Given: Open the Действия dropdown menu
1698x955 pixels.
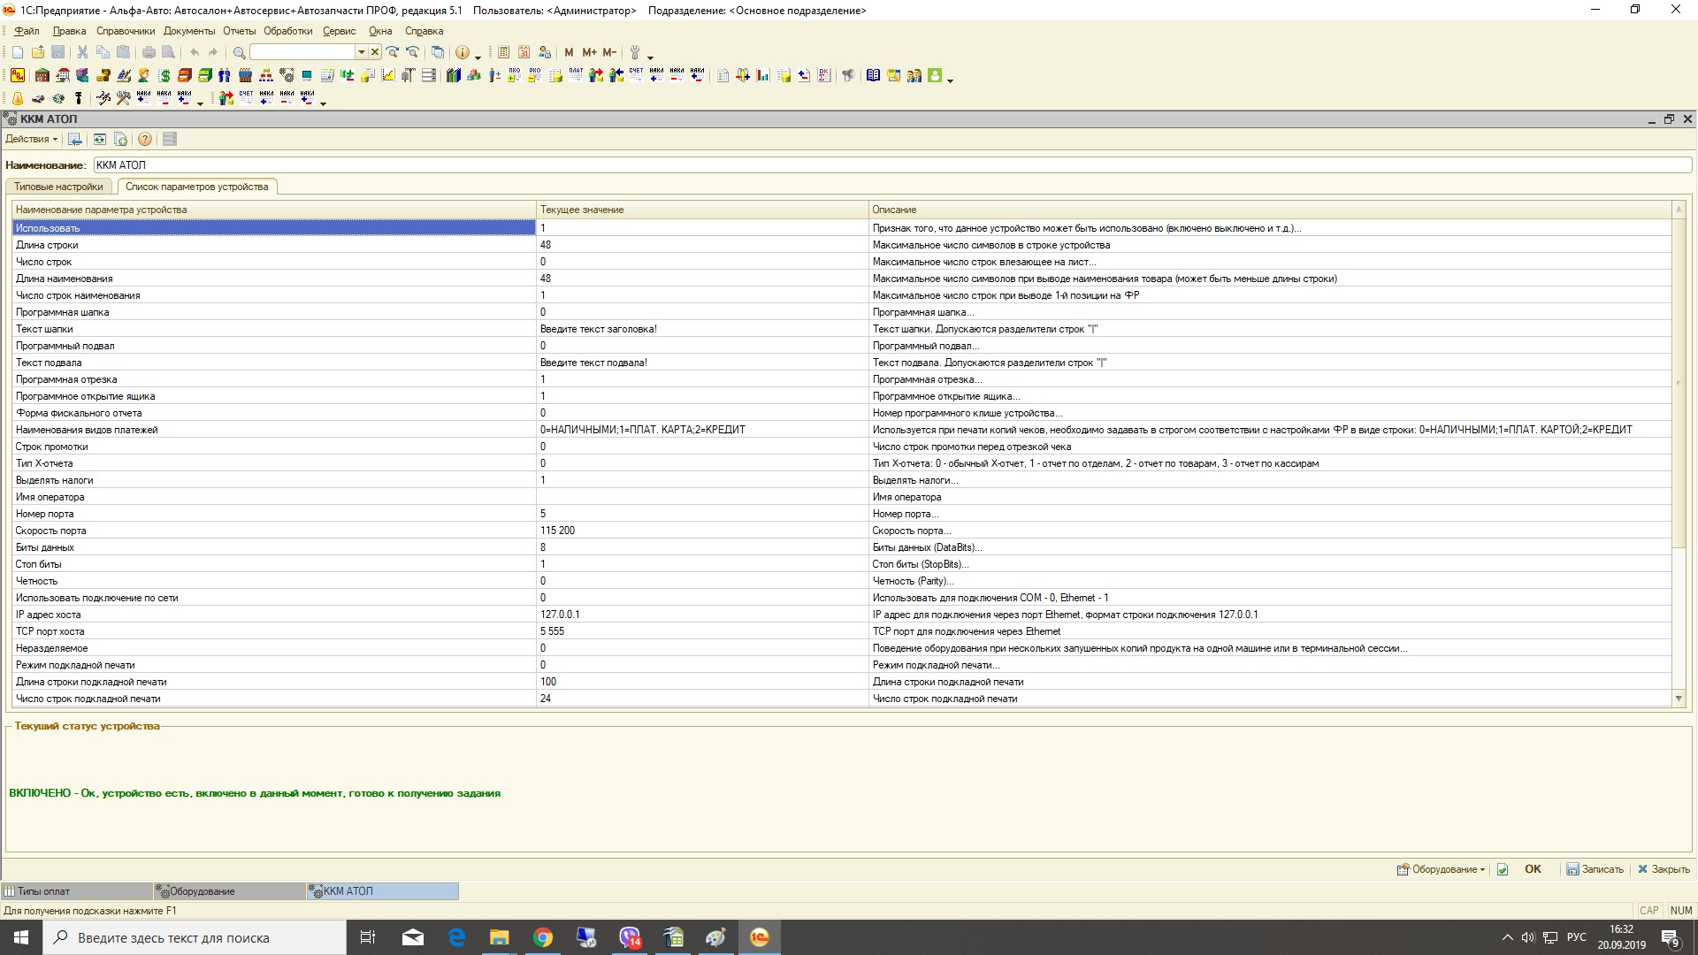Looking at the screenshot, I should tap(31, 139).
